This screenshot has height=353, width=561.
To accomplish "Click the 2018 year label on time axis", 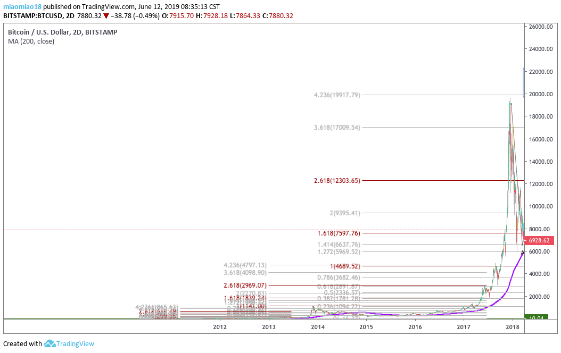I will [513, 327].
